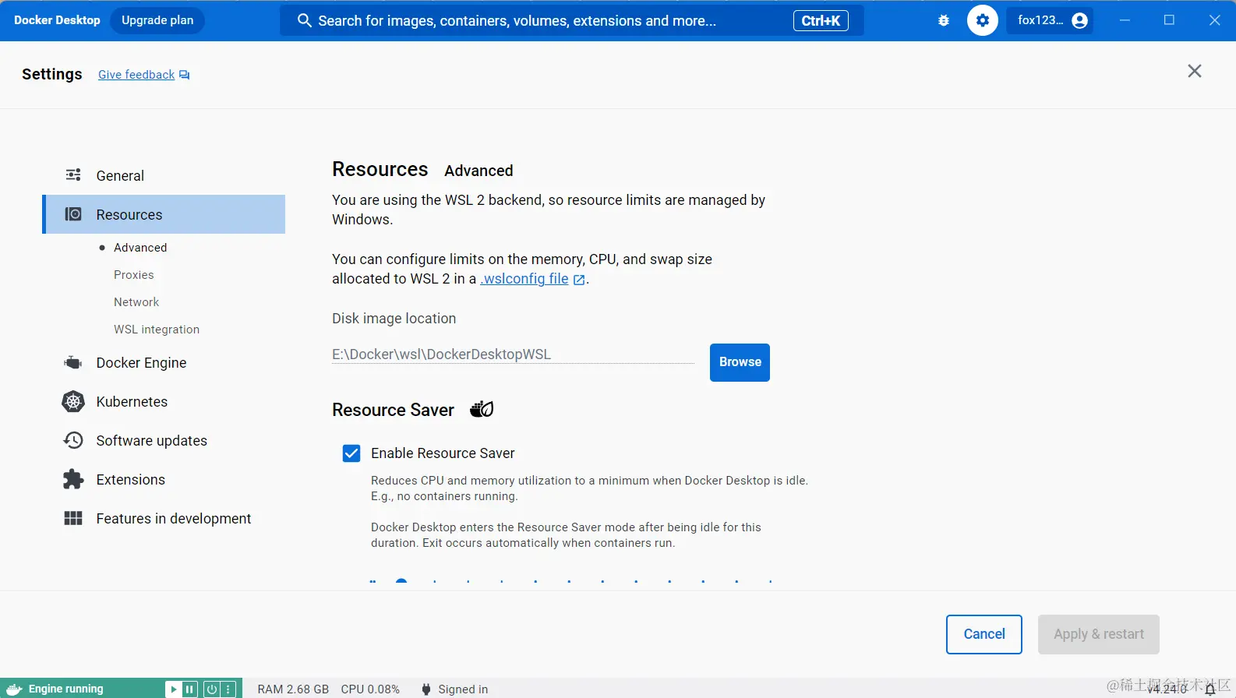Click the Resource Saver section heading
The width and height of the screenshot is (1236, 698).
(x=393, y=410)
